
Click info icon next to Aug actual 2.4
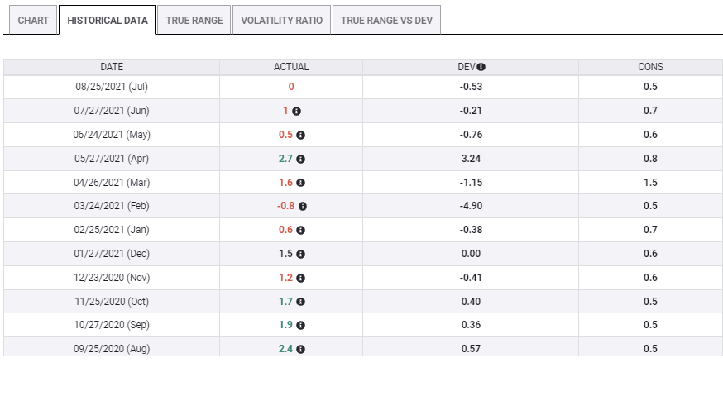click(301, 350)
